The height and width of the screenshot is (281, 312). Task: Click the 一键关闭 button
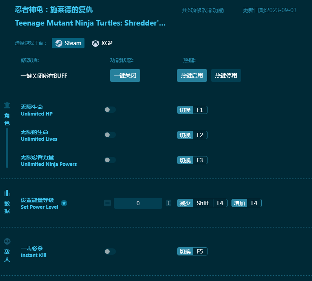pos(125,75)
